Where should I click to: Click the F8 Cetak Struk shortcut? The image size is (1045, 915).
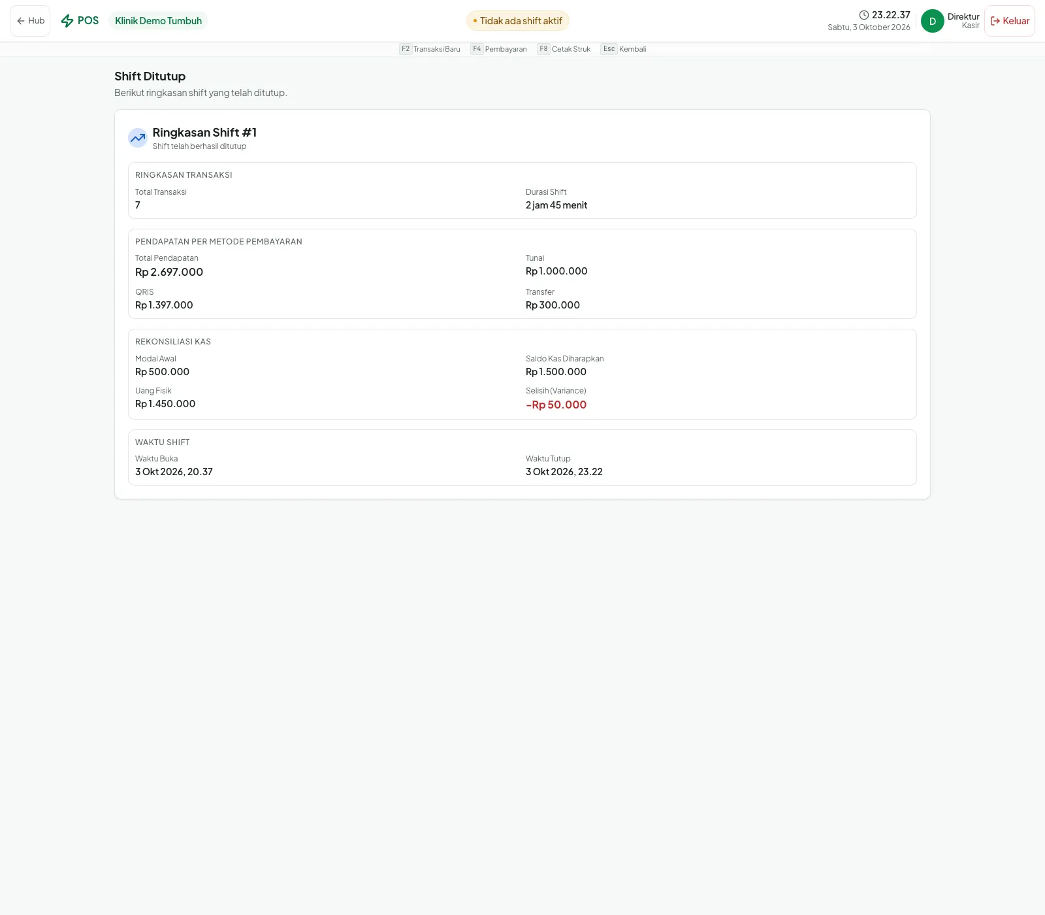564,49
